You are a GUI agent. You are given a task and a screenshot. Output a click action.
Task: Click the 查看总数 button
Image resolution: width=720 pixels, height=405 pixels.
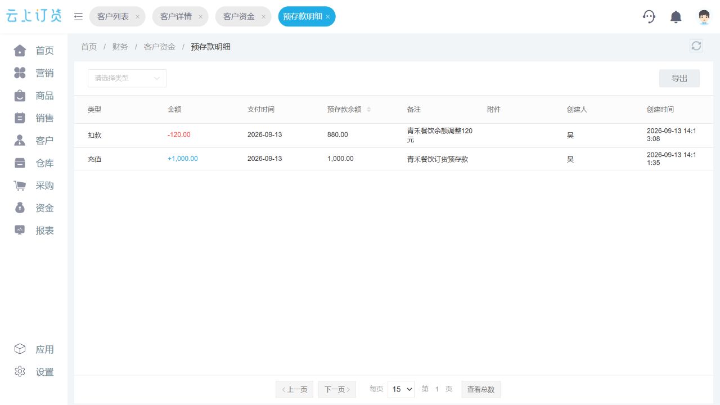(481, 389)
